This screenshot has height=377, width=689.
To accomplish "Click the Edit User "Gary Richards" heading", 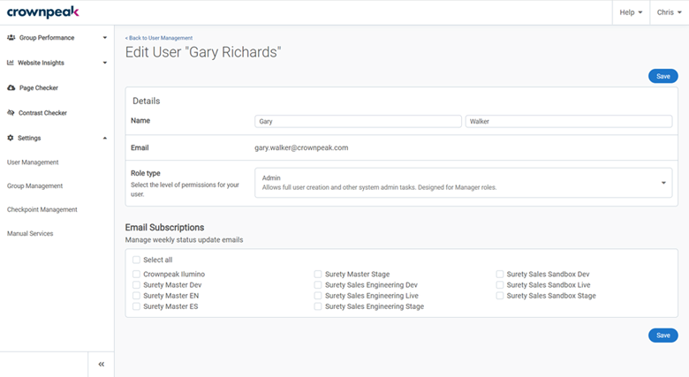I will pyautogui.click(x=203, y=52).
